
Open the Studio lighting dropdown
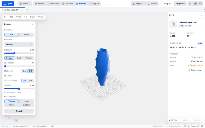pos(19,45)
